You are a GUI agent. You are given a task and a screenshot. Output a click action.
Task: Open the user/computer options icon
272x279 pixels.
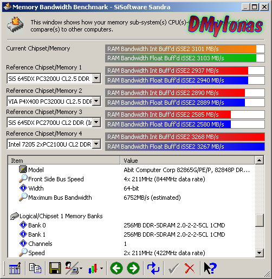pos(72,268)
